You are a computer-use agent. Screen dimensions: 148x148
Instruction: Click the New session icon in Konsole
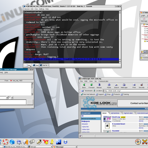pos(28,65)
